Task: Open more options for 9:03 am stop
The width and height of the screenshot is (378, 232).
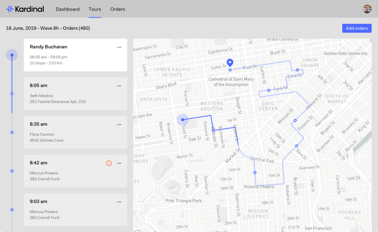Action: pyautogui.click(x=119, y=202)
